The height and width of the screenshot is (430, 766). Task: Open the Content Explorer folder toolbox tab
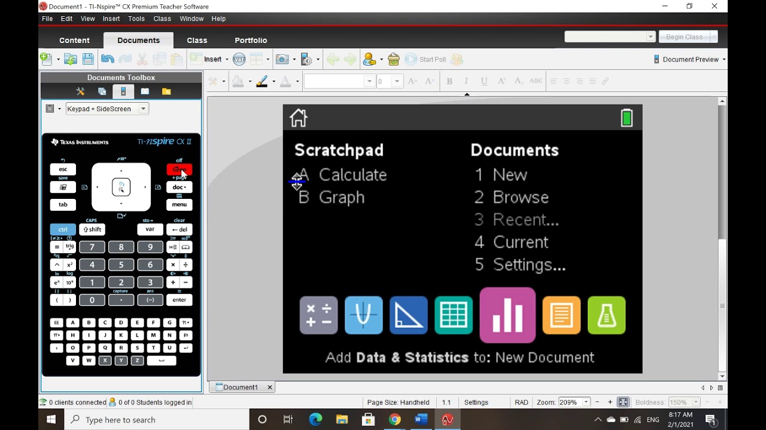(166, 91)
